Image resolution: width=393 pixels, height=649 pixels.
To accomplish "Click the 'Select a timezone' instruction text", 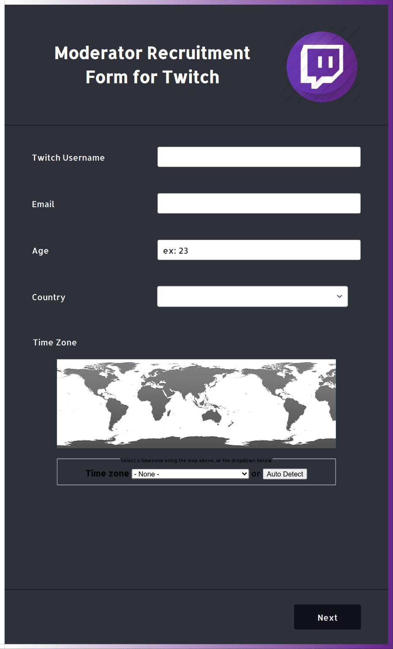I will (x=196, y=460).
